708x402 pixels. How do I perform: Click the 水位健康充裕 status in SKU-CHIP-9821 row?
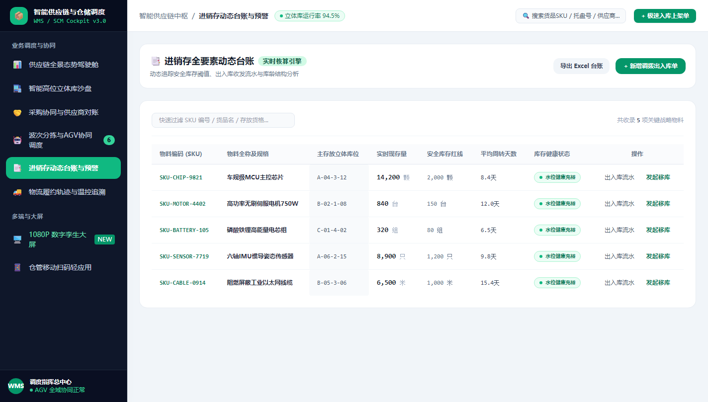557,177
